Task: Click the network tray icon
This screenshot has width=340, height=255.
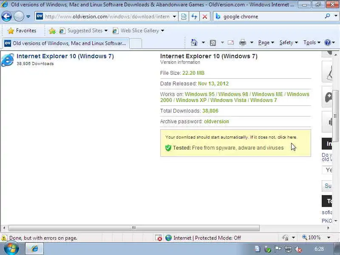Action: pos(288,249)
